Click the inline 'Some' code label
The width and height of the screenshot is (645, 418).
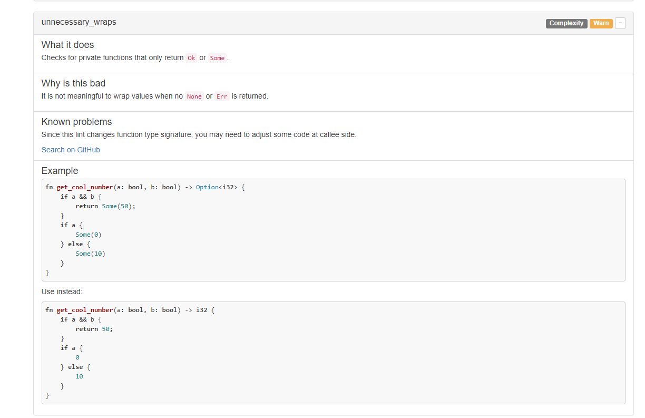217,58
